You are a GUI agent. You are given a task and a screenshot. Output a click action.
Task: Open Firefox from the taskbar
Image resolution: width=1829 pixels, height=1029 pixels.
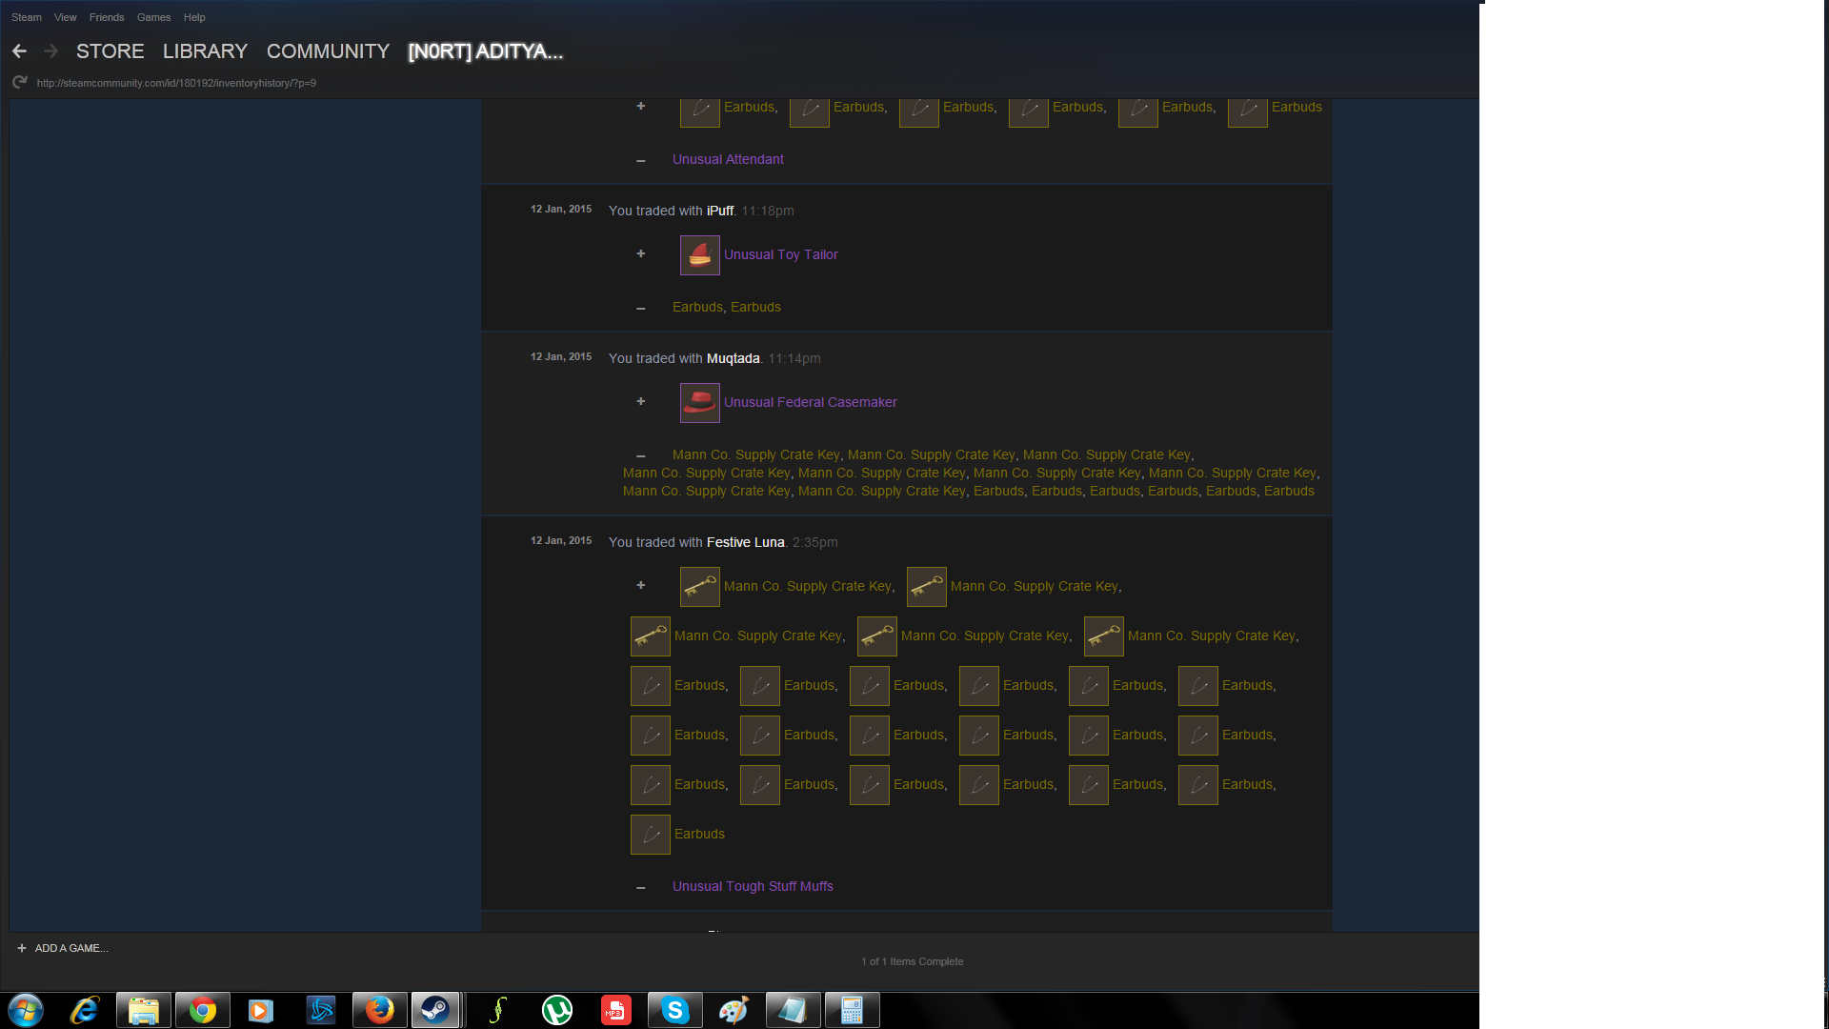point(379,1010)
